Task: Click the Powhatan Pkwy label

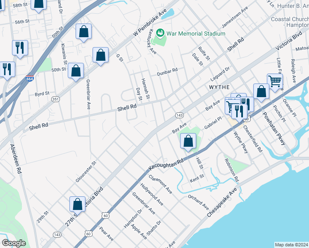Action: click(x=274, y=129)
